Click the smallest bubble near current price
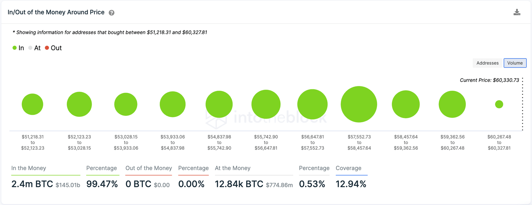Screen dimensions: 532x205 coord(499,104)
